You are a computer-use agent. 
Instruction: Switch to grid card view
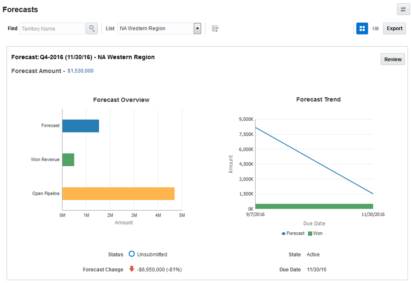tap(362, 29)
